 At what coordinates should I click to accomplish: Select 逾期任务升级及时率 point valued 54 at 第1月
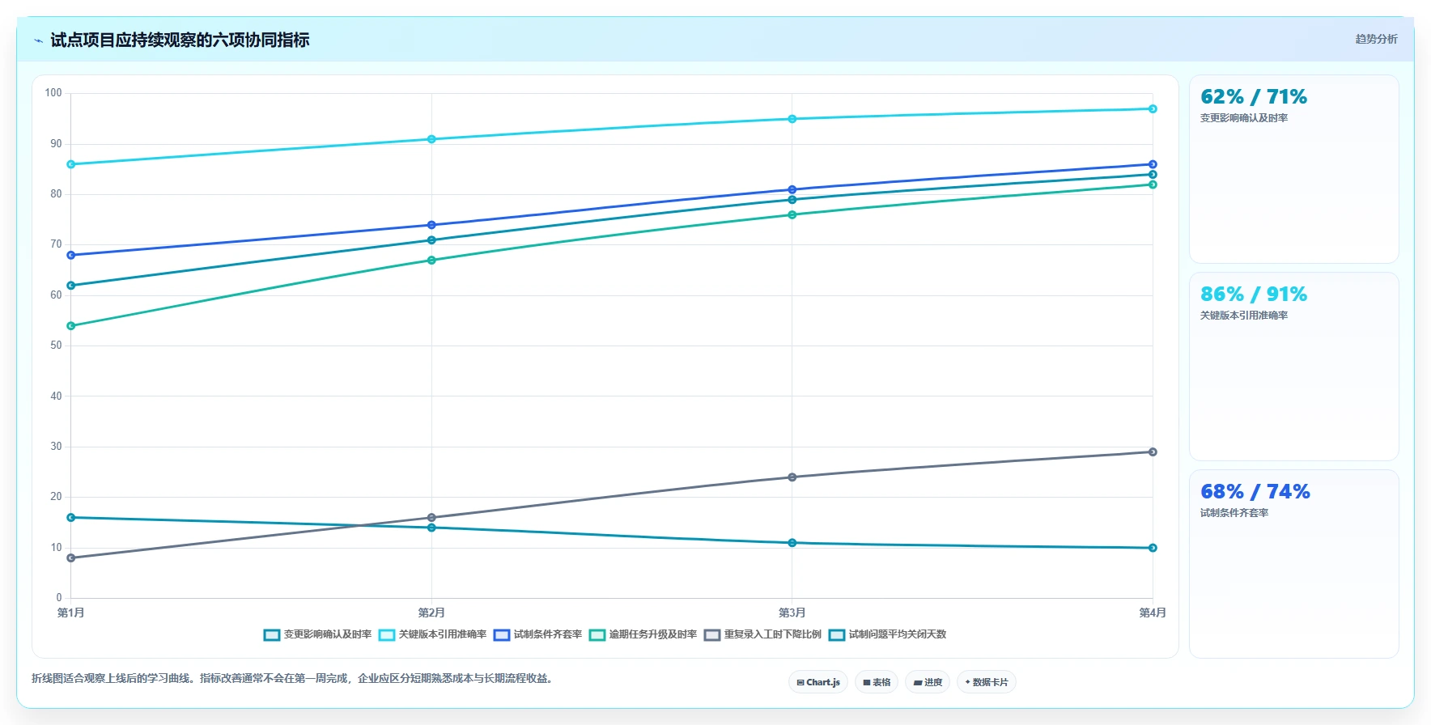[71, 326]
